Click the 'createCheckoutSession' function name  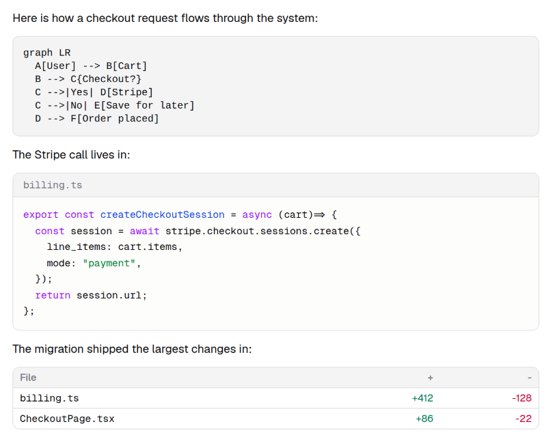[x=162, y=214]
